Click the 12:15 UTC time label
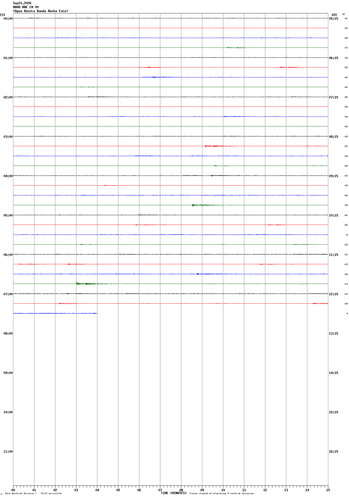The image size is (349, 497). 334,294
